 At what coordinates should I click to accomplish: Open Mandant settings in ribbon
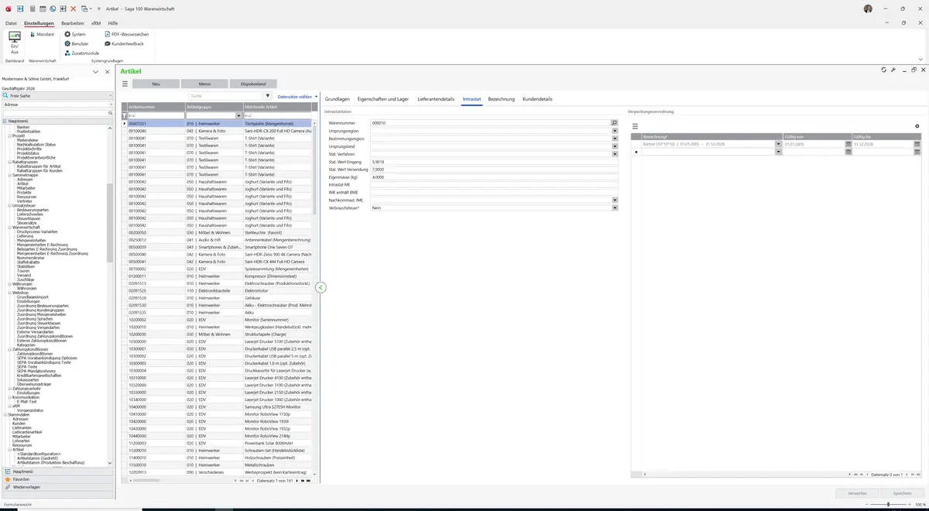click(42, 34)
